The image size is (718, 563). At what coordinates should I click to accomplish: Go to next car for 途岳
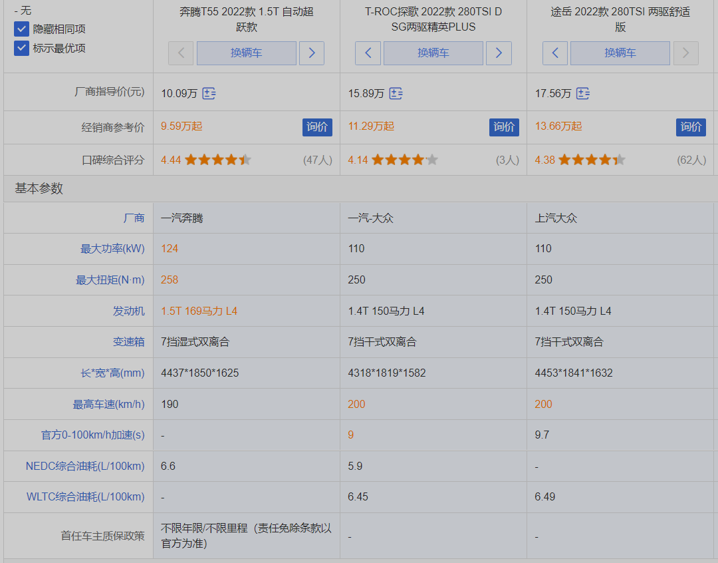pos(686,53)
